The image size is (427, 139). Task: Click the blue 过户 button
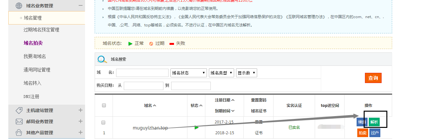(x=375, y=133)
